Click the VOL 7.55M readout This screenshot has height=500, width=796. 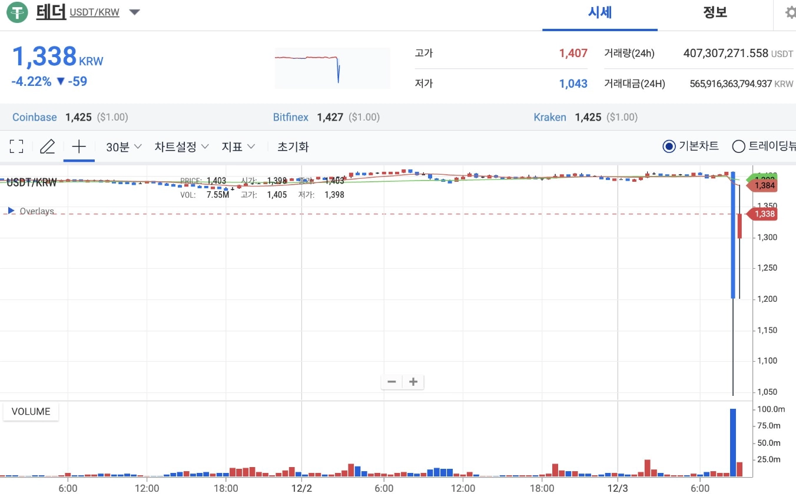coord(204,195)
